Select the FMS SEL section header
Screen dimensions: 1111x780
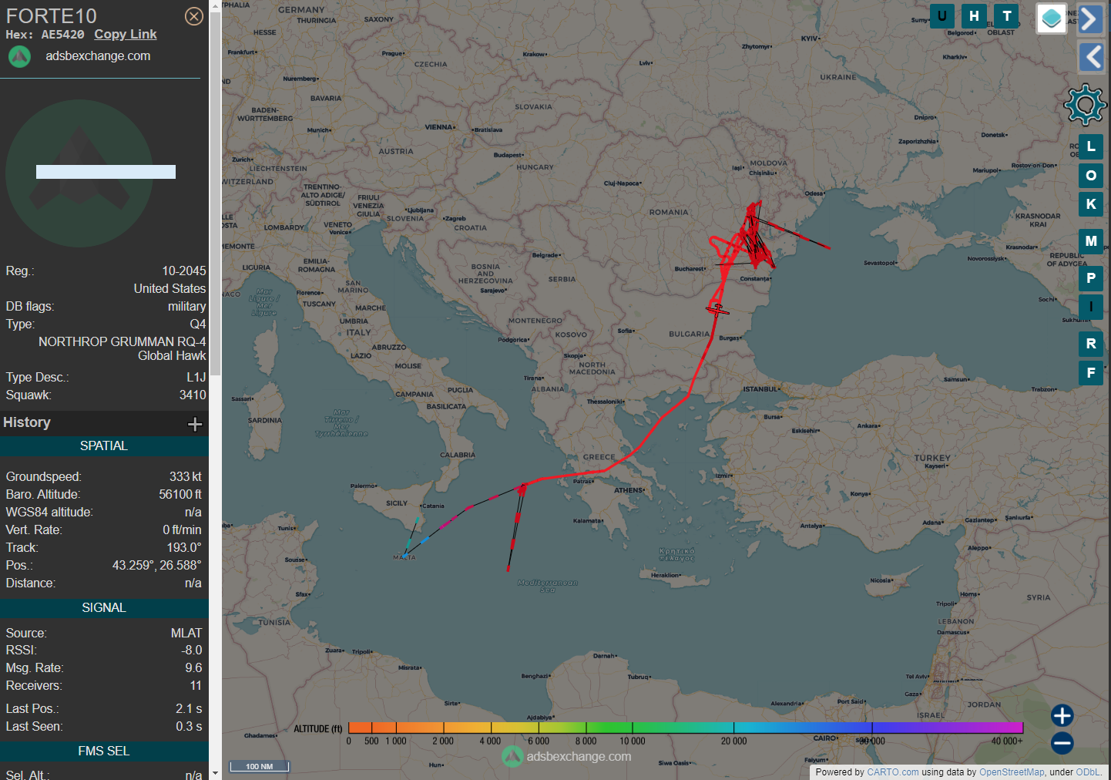point(104,751)
